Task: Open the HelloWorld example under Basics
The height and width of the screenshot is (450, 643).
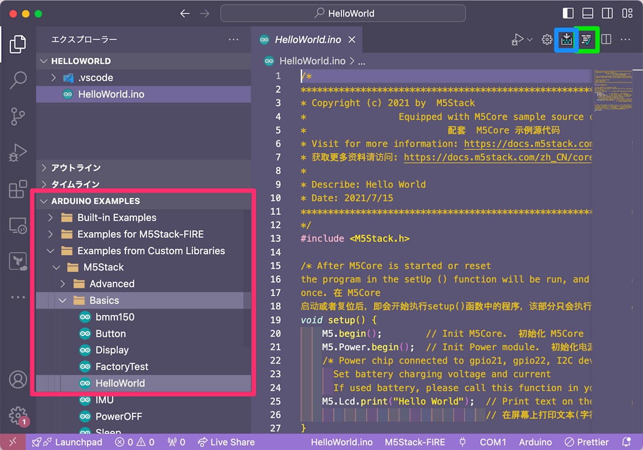Action: (144, 384)
